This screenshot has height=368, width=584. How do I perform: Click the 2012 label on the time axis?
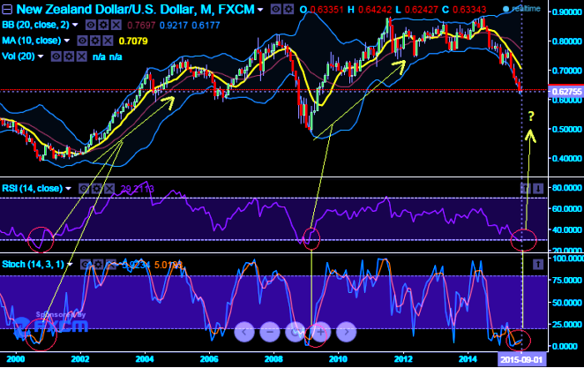[403, 359]
